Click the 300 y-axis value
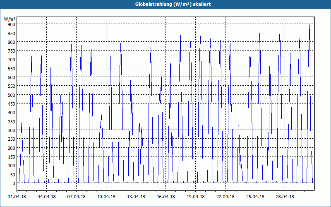 coord(12,130)
